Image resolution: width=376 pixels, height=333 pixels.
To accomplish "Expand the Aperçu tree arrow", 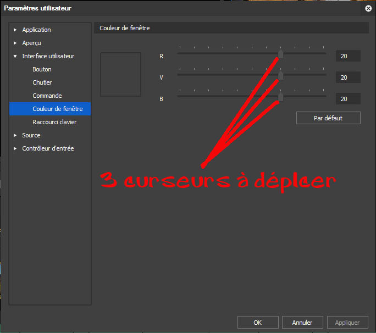I will pyautogui.click(x=15, y=43).
